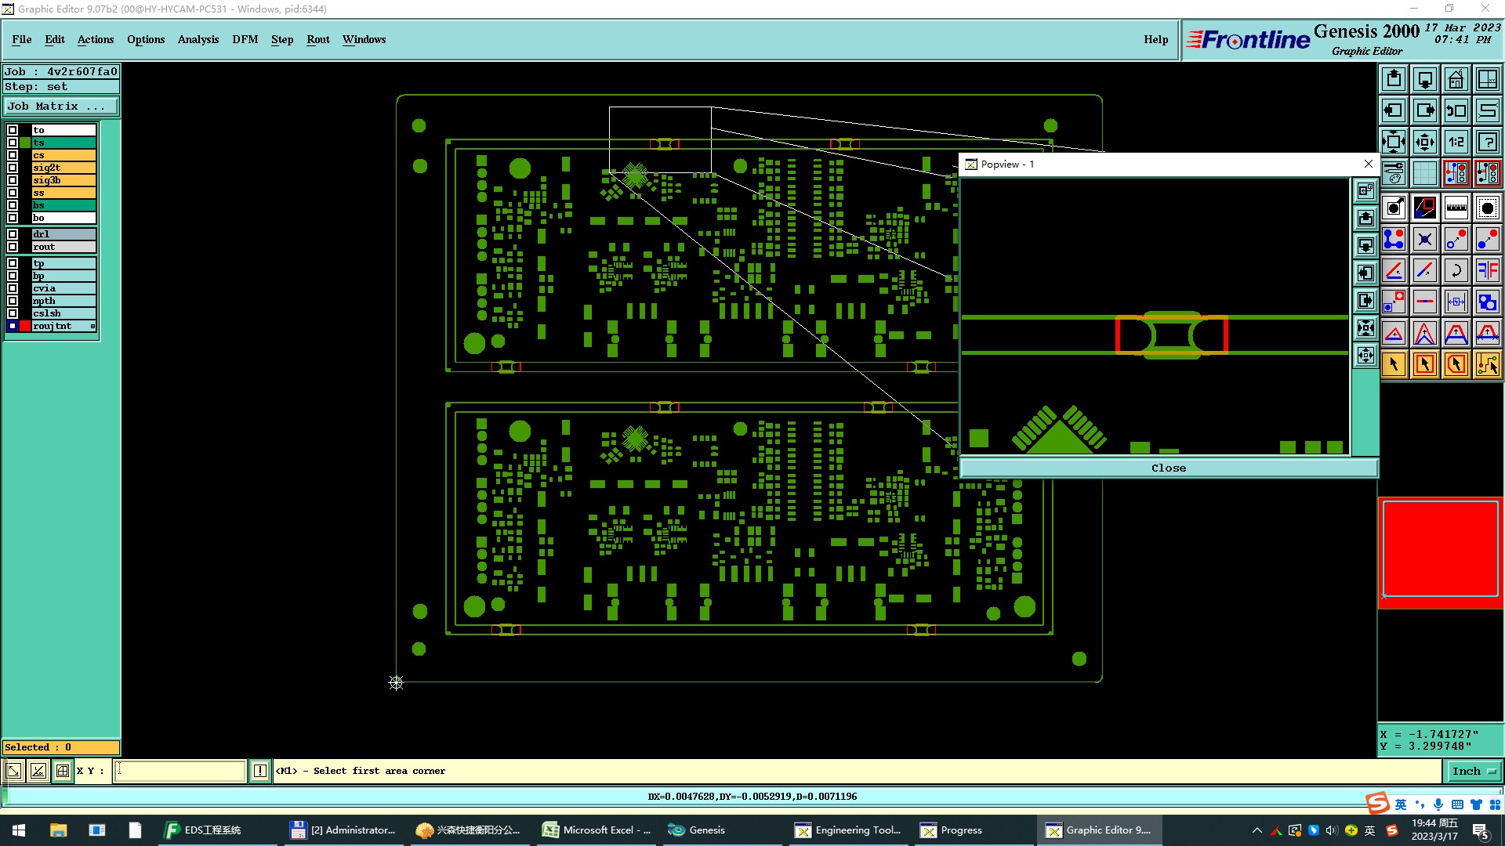Viewport: 1505px width, 846px height.
Task: Open Job Matrix expander button
Action: tap(61, 107)
